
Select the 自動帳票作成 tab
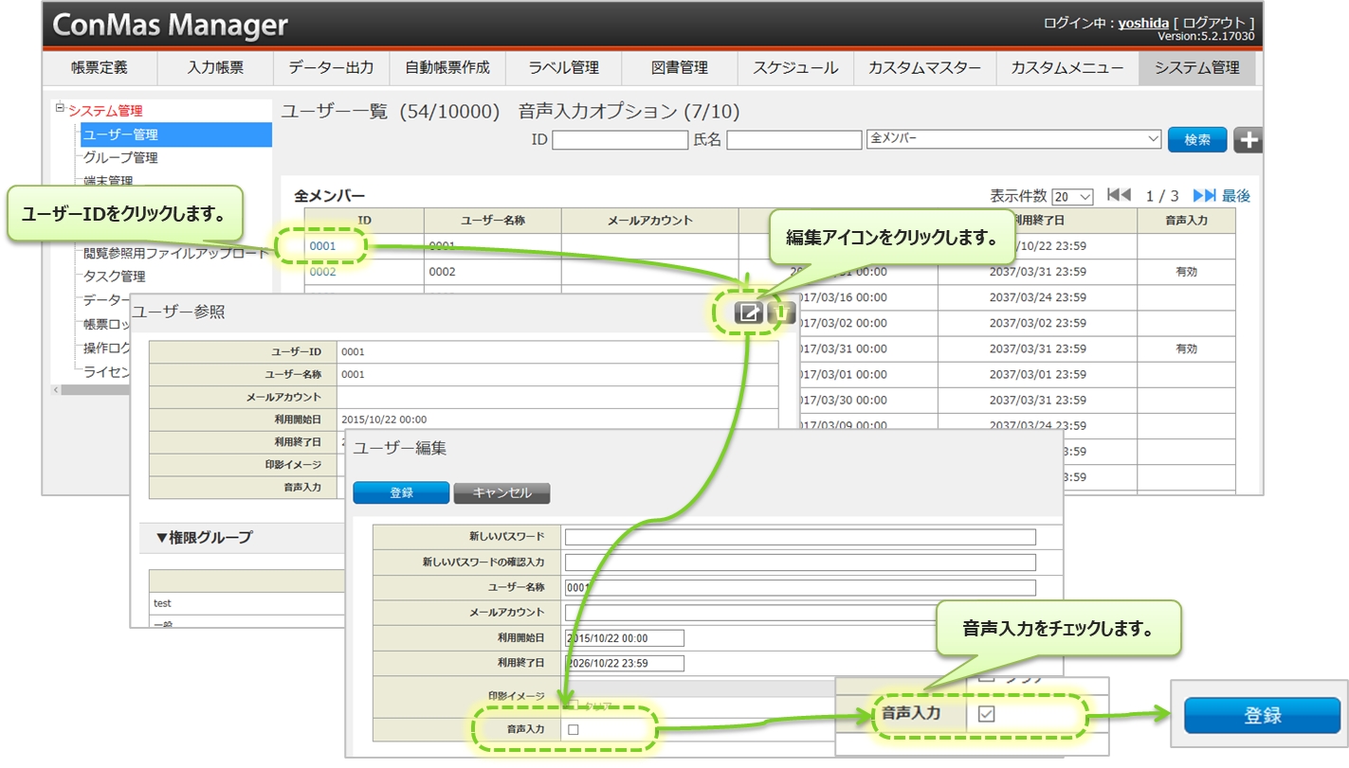tap(447, 68)
